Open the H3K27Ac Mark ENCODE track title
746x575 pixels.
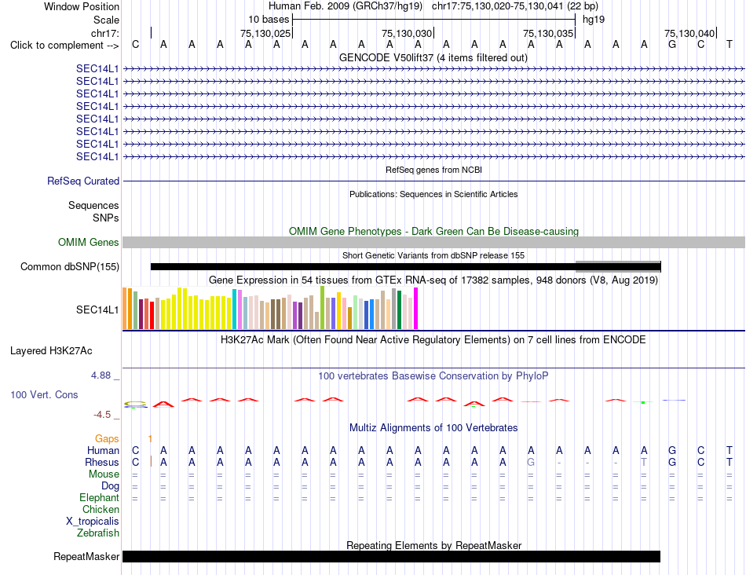click(433, 340)
